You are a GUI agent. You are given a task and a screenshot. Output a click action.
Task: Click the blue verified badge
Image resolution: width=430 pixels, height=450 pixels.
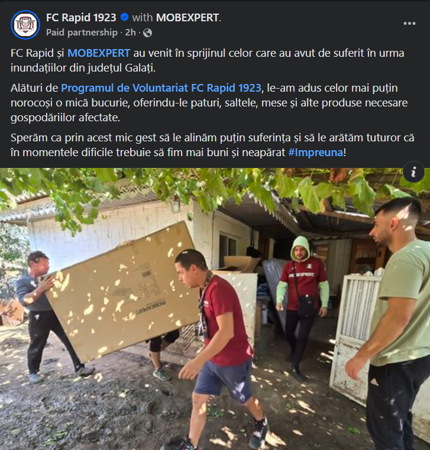coord(124,17)
